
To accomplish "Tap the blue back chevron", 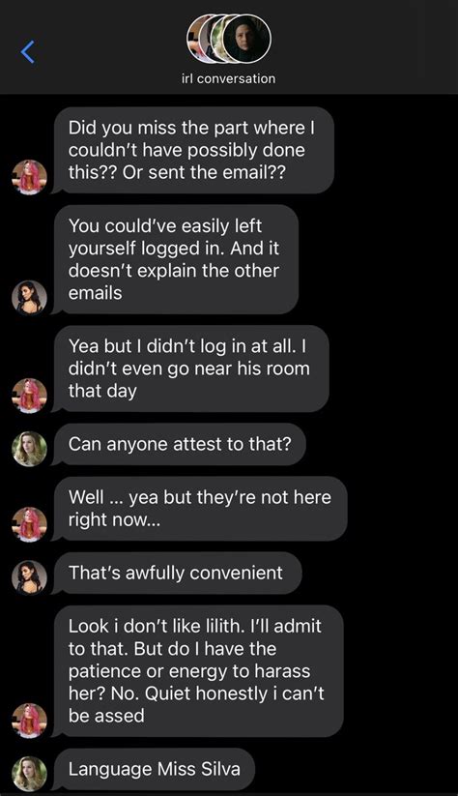I will click(28, 52).
